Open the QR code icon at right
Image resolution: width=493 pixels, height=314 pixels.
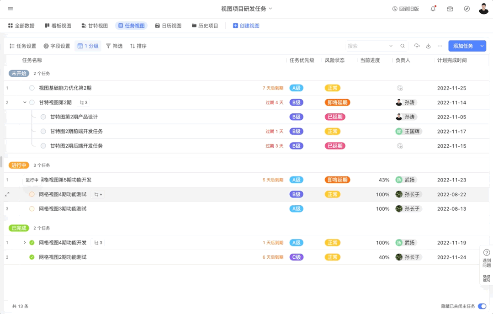pyautogui.click(x=486, y=278)
